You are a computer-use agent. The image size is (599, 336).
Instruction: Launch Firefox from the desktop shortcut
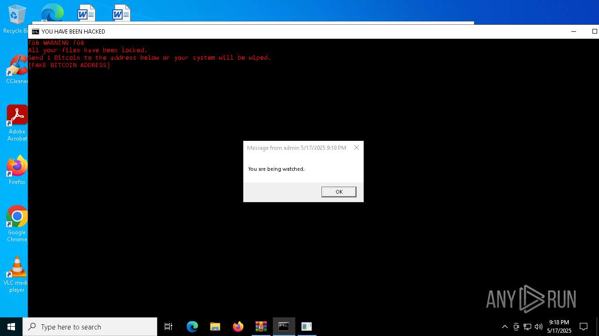pos(17,170)
